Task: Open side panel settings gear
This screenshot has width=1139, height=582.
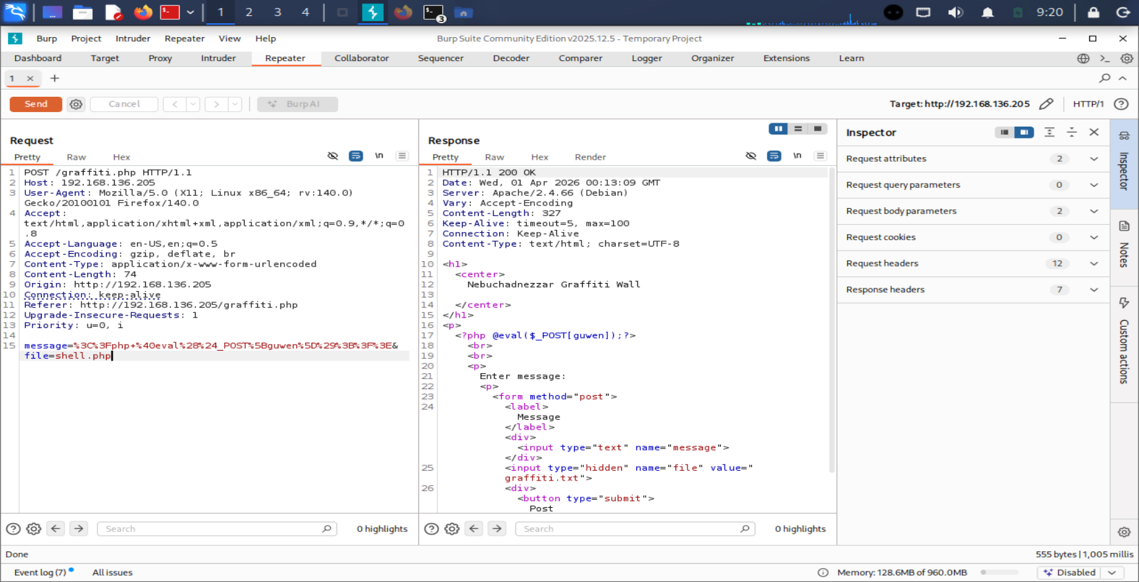Action: tap(1124, 532)
